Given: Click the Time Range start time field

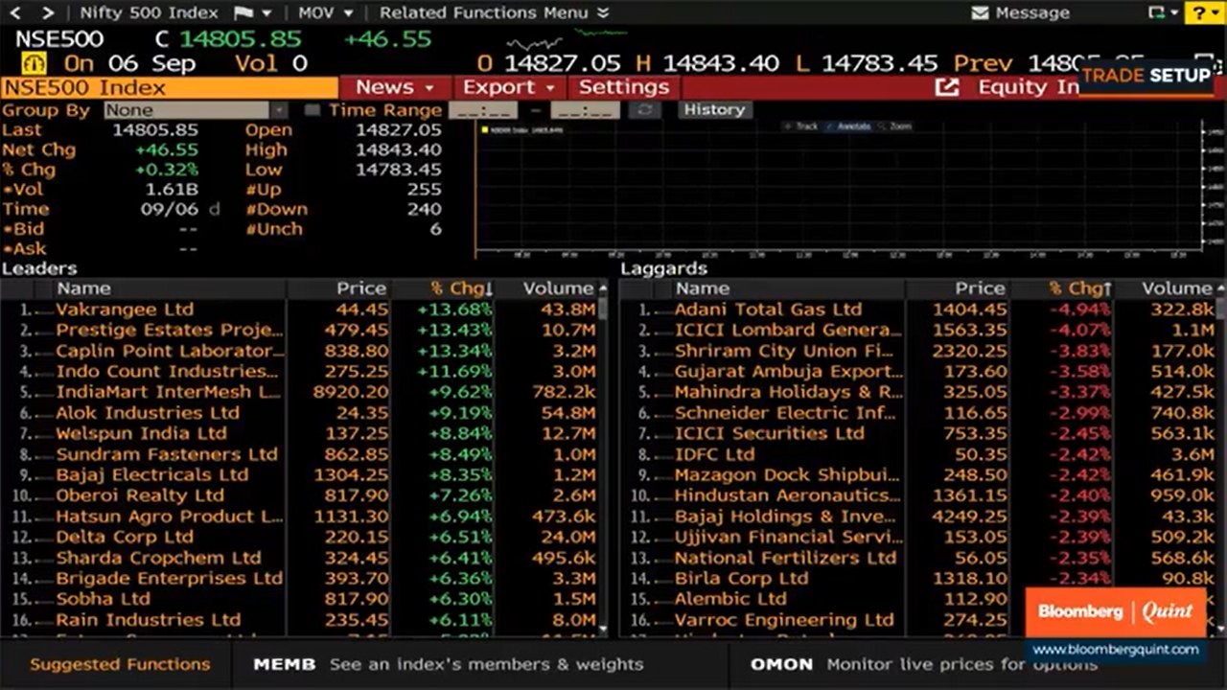Looking at the screenshot, I should 483,110.
